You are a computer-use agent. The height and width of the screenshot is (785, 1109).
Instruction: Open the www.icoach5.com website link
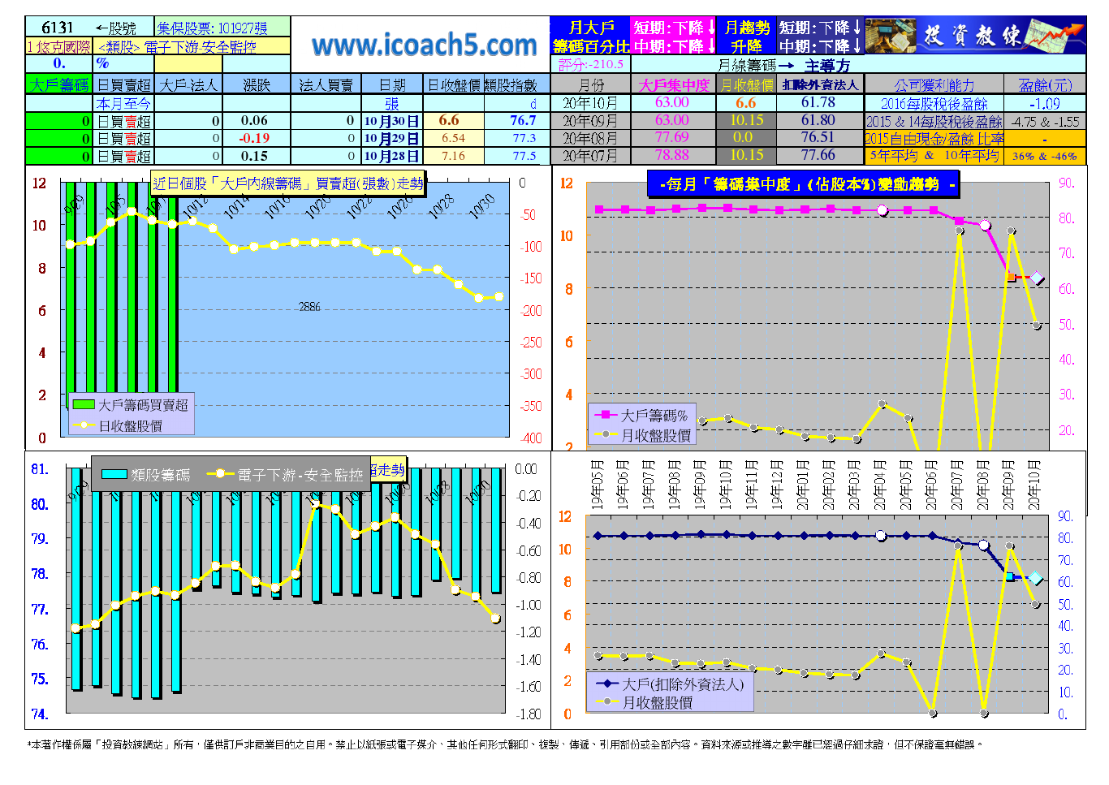click(424, 45)
